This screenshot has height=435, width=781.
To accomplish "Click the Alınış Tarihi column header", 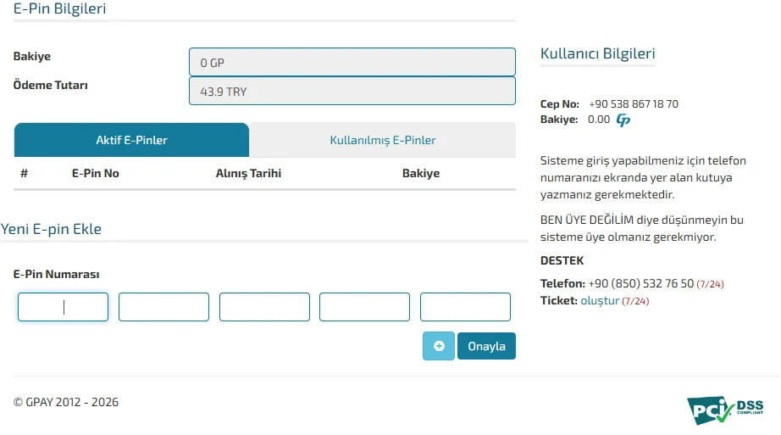I will coord(248,173).
